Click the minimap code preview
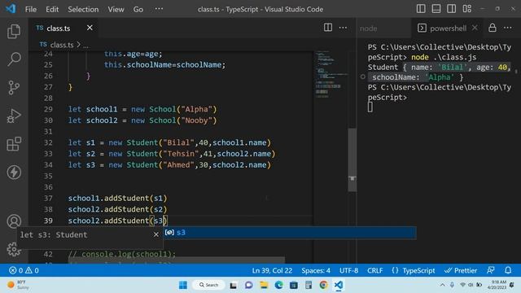Screen dimensions: 521x293 click(x=331, y=74)
